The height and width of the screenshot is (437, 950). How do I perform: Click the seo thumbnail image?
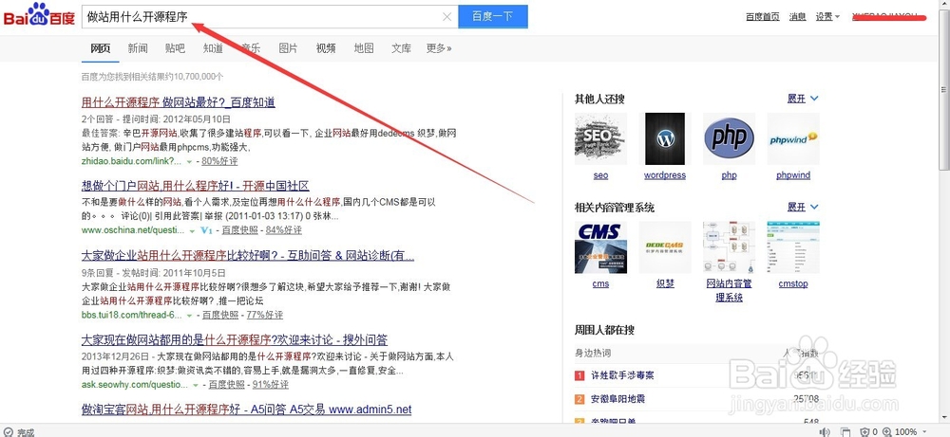pos(600,138)
